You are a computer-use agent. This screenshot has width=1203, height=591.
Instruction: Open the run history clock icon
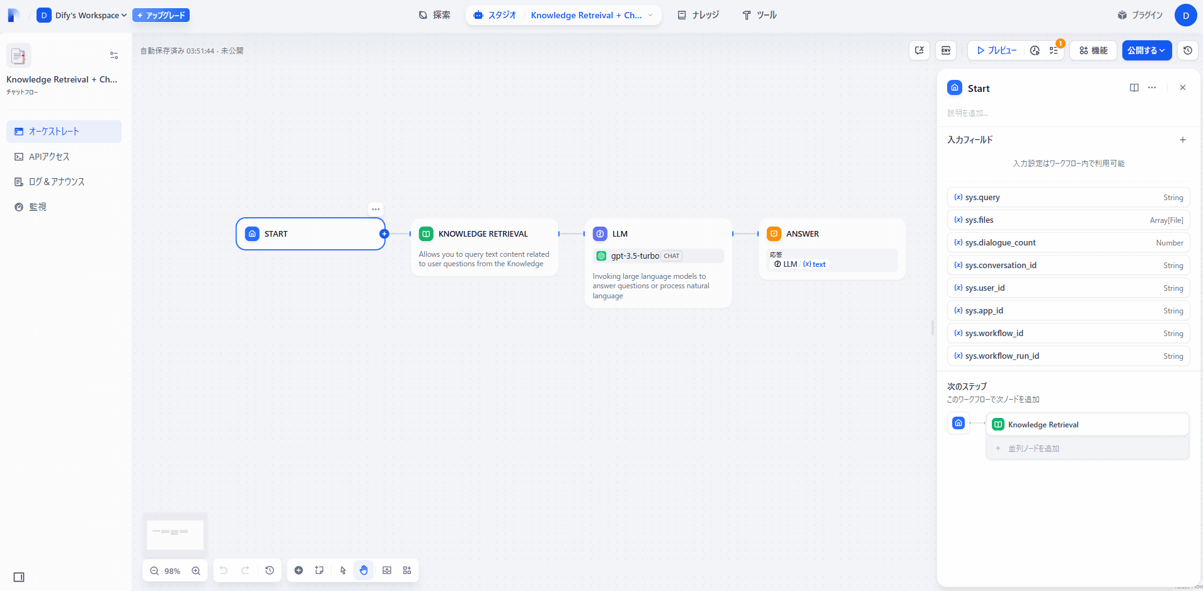click(1035, 50)
